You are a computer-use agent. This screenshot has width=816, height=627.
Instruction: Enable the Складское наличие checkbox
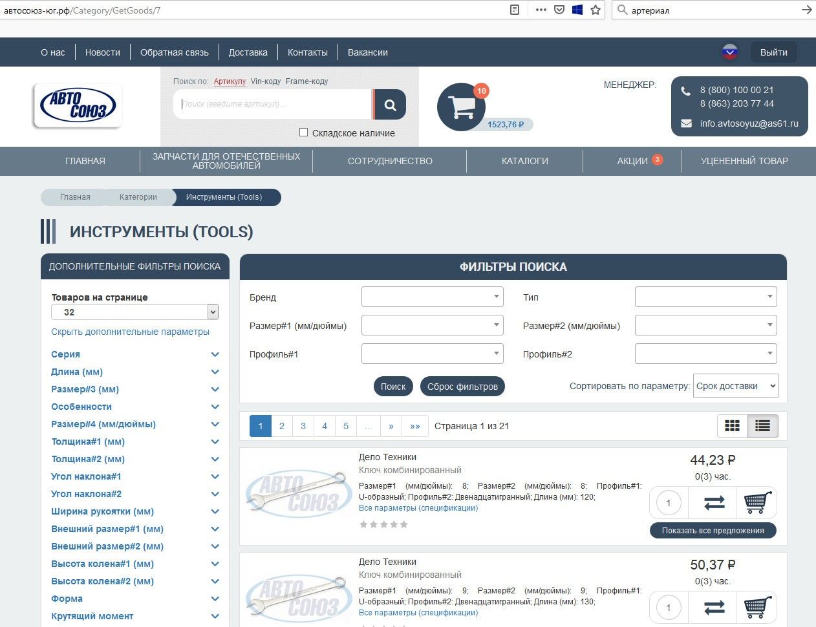point(303,133)
